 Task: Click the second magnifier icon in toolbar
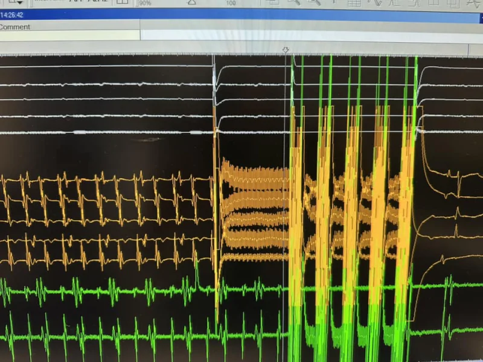tap(314, 2)
